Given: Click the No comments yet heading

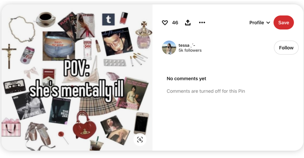Looking at the screenshot, I should 186,79.
